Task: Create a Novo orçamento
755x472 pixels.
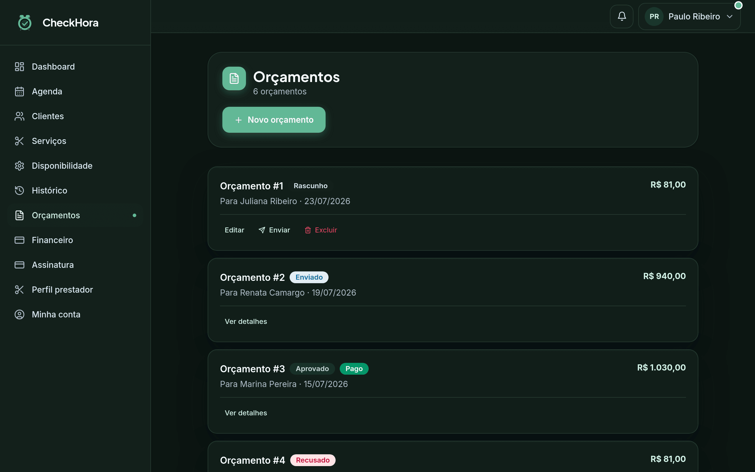Action: click(x=274, y=120)
